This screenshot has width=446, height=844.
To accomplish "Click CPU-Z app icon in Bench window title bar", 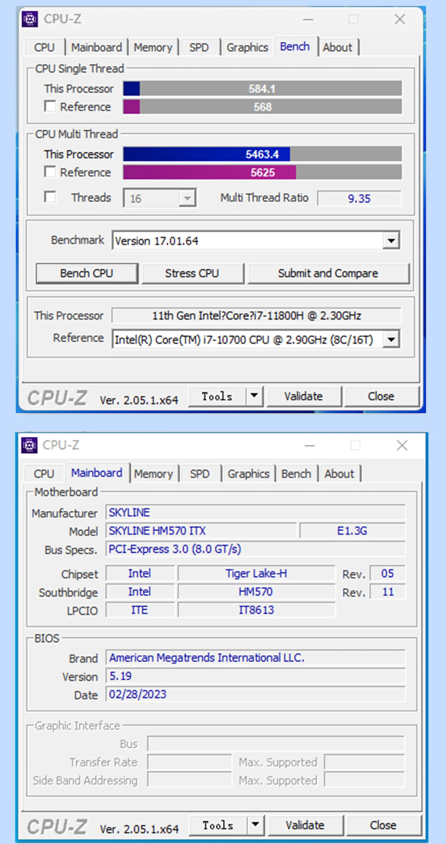I will 30,19.
